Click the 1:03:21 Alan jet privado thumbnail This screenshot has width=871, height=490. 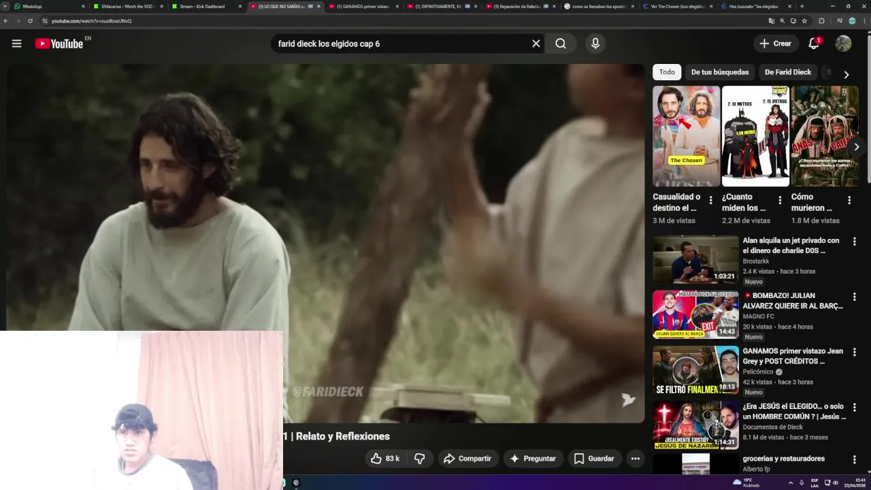click(x=695, y=259)
